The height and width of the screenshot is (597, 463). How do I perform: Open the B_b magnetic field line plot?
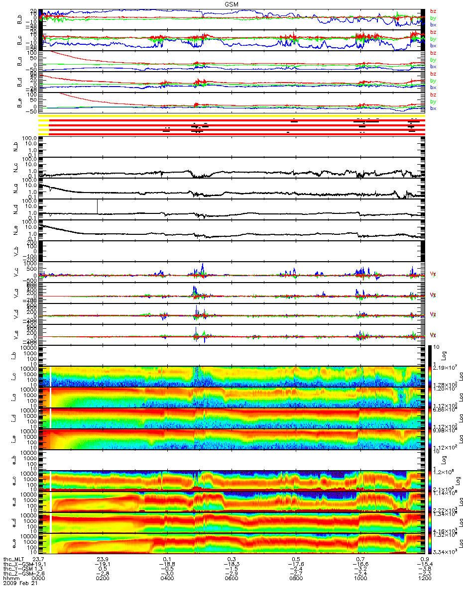click(232, 19)
